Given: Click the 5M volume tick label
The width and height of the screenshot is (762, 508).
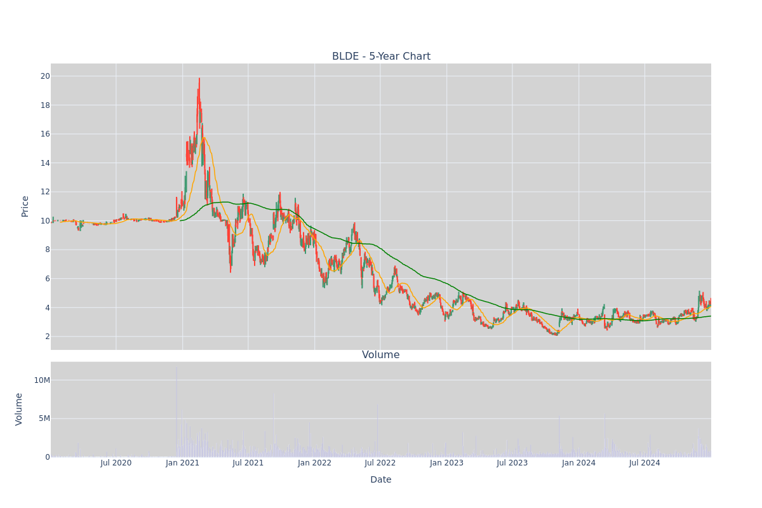Looking at the screenshot, I should (x=44, y=418).
